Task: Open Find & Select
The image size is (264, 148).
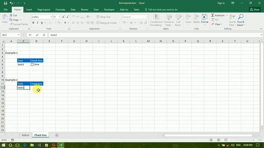Action: pyautogui.click(x=240, y=20)
